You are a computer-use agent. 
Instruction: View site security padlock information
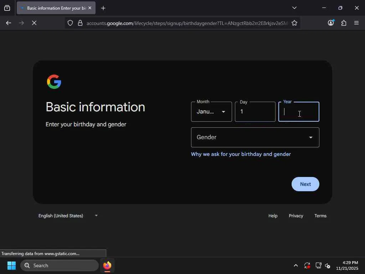(x=80, y=23)
